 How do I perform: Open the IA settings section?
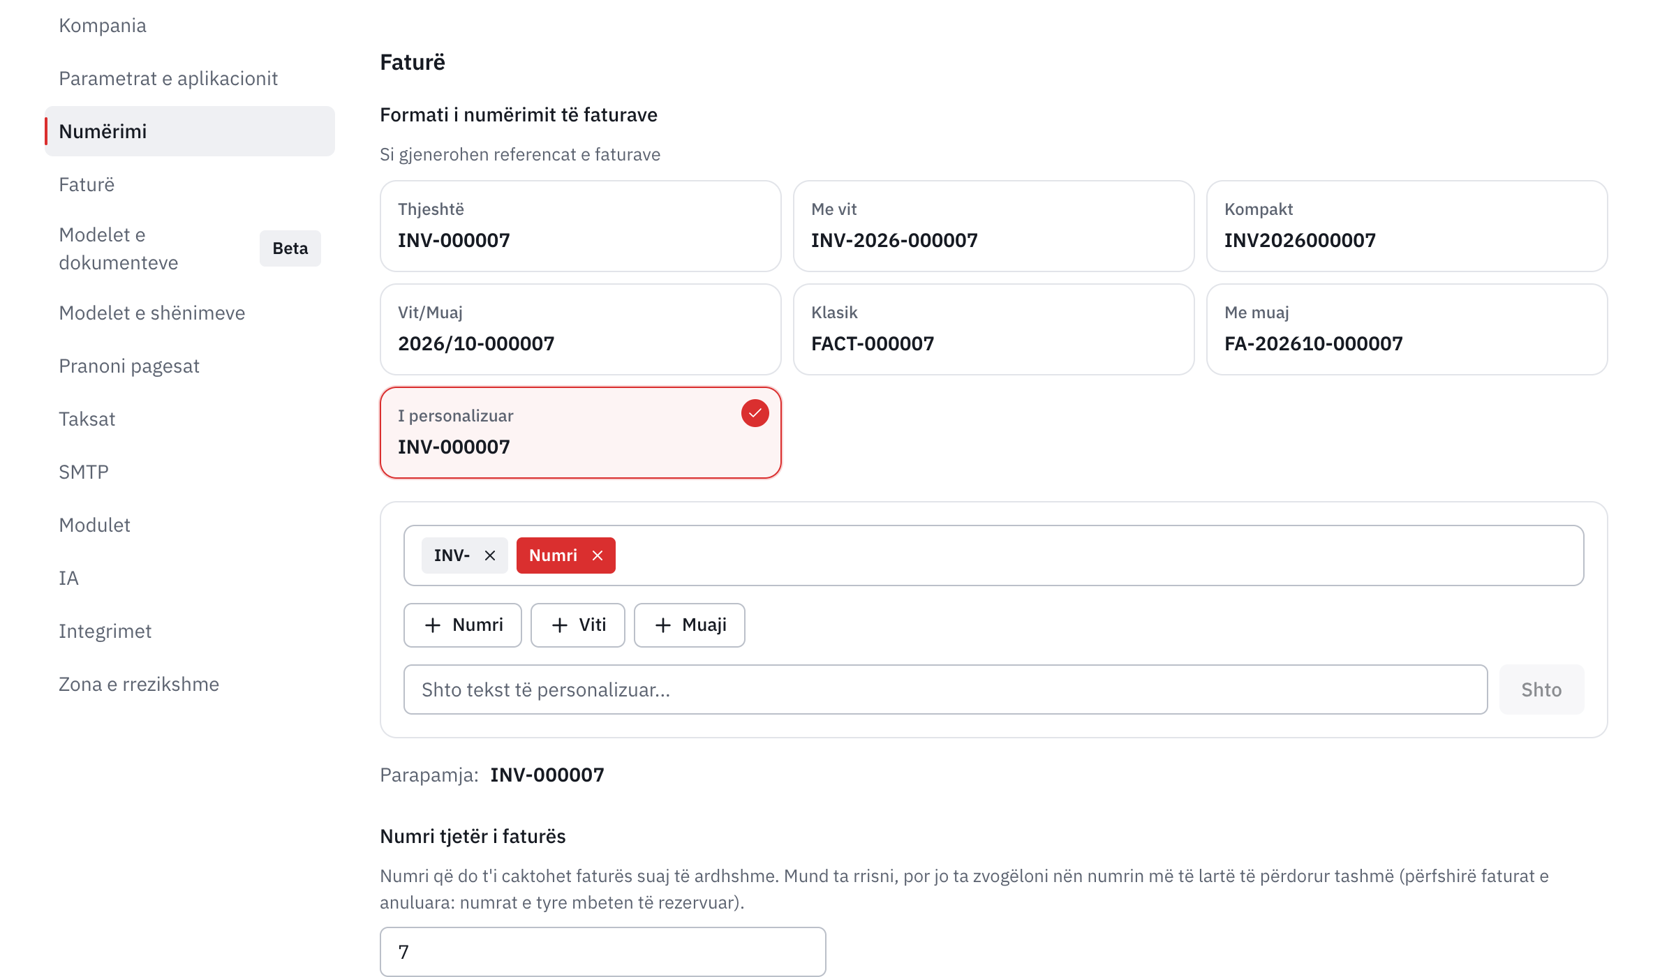coord(190,578)
